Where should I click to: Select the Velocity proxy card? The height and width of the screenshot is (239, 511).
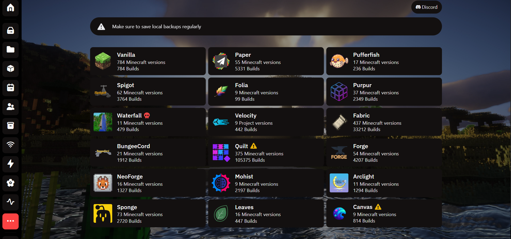click(x=266, y=122)
